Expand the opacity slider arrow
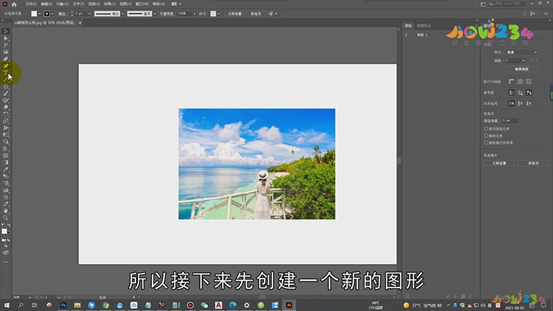 [x=194, y=14]
